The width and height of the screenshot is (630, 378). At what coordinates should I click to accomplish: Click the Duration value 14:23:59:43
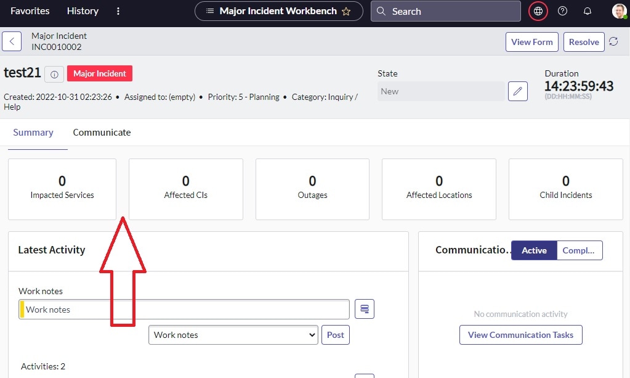[x=578, y=86]
